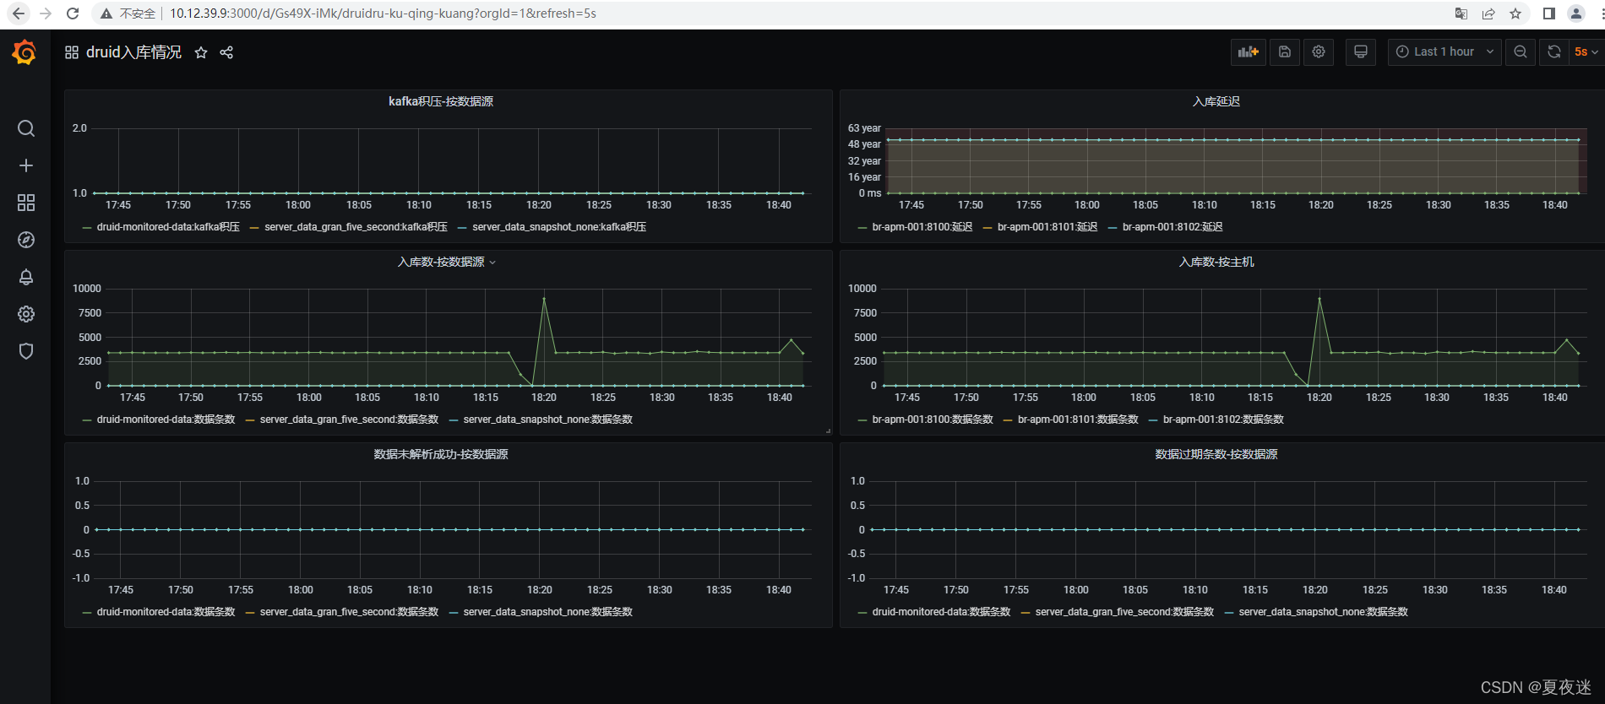
Task: Toggle 入库数-按数据源 server_data_gran_five_second:数据条数 legend
Action: (349, 420)
